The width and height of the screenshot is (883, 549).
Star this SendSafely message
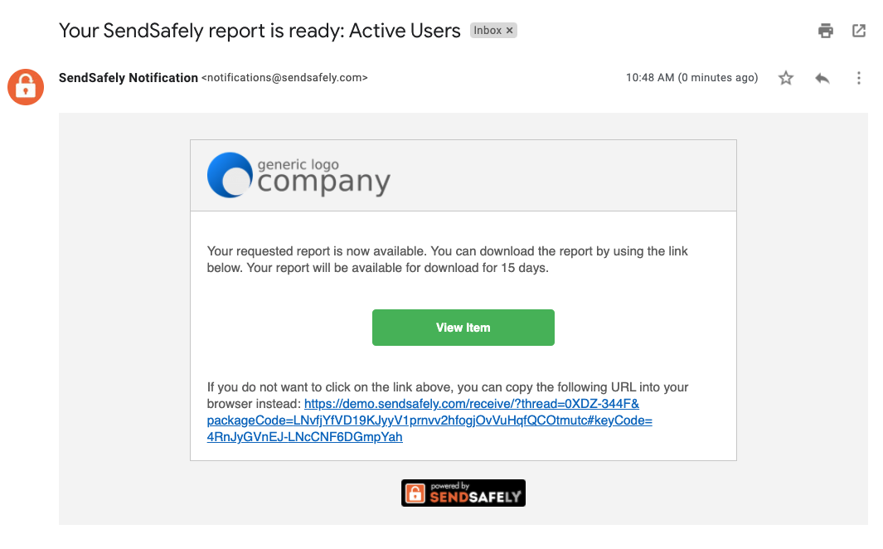tap(786, 78)
